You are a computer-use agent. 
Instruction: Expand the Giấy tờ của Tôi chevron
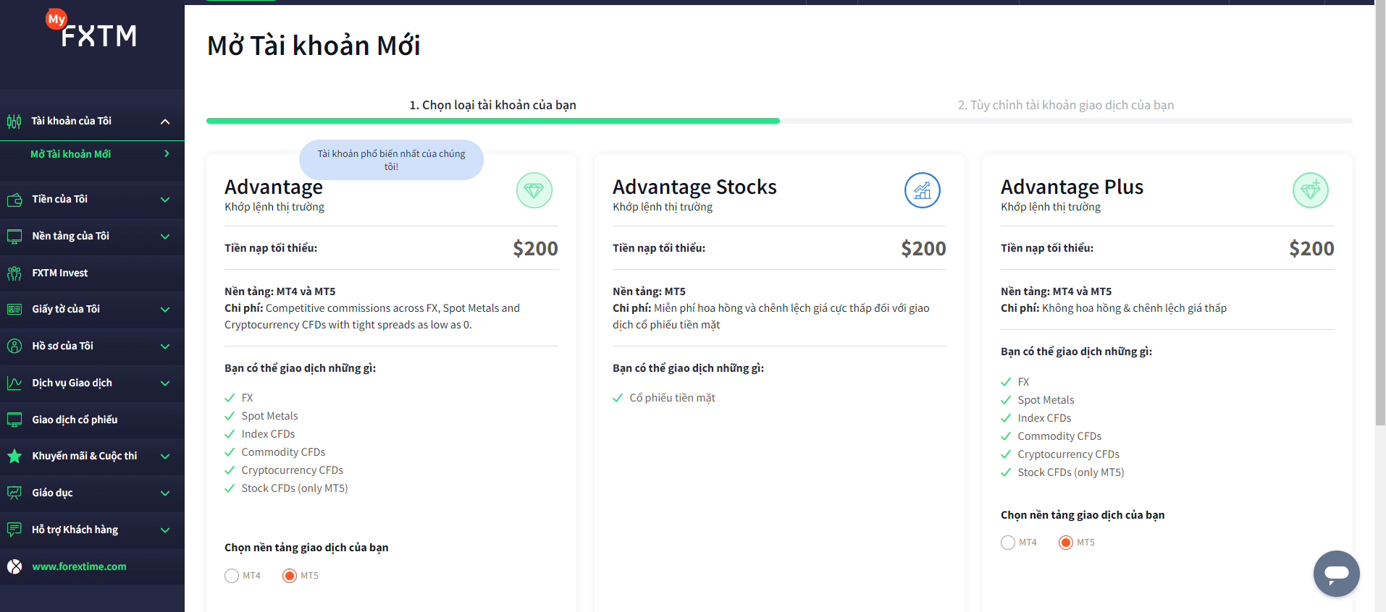165,310
